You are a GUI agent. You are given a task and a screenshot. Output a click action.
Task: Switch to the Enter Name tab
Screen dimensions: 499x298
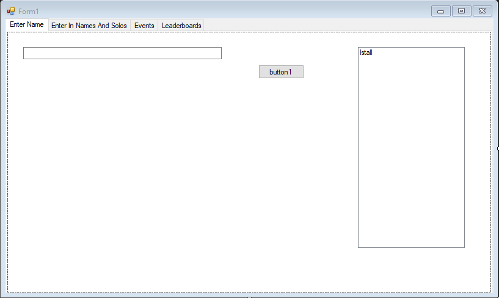click(x=27, y=25)
